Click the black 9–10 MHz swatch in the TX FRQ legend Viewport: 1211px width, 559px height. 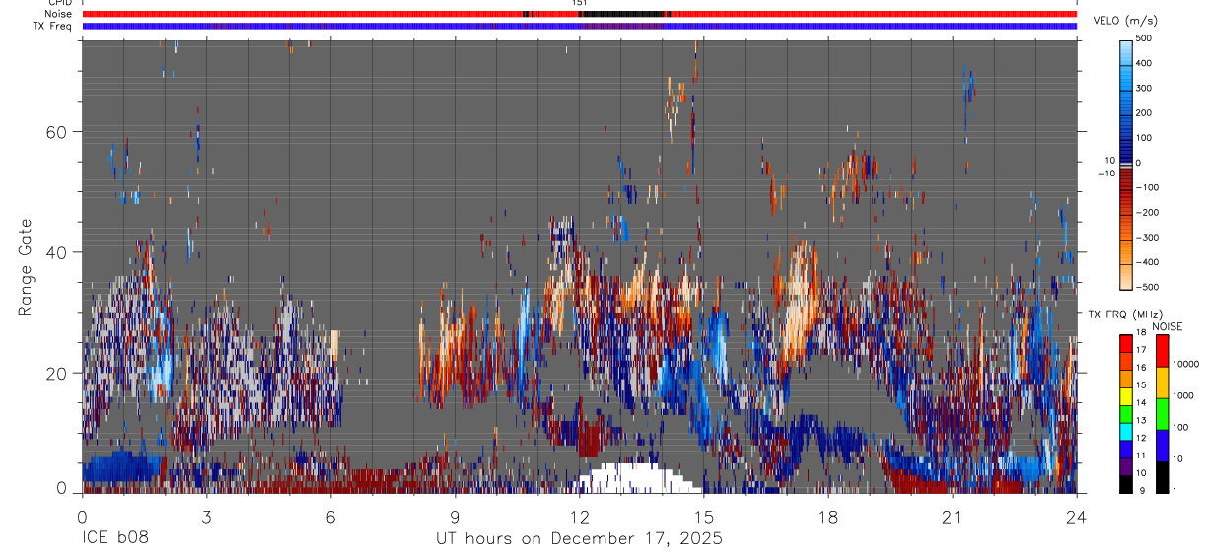(x=1126, y=483)
